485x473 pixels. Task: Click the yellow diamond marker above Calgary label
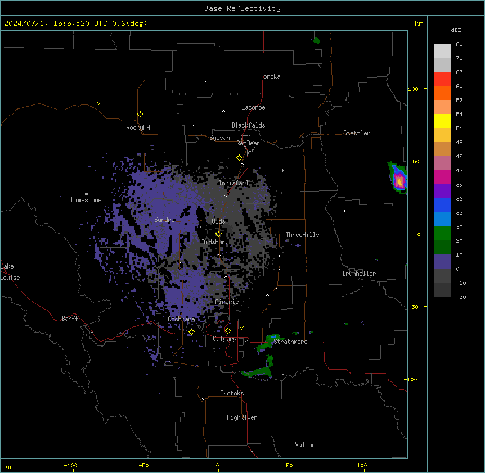tap(228, 331)
